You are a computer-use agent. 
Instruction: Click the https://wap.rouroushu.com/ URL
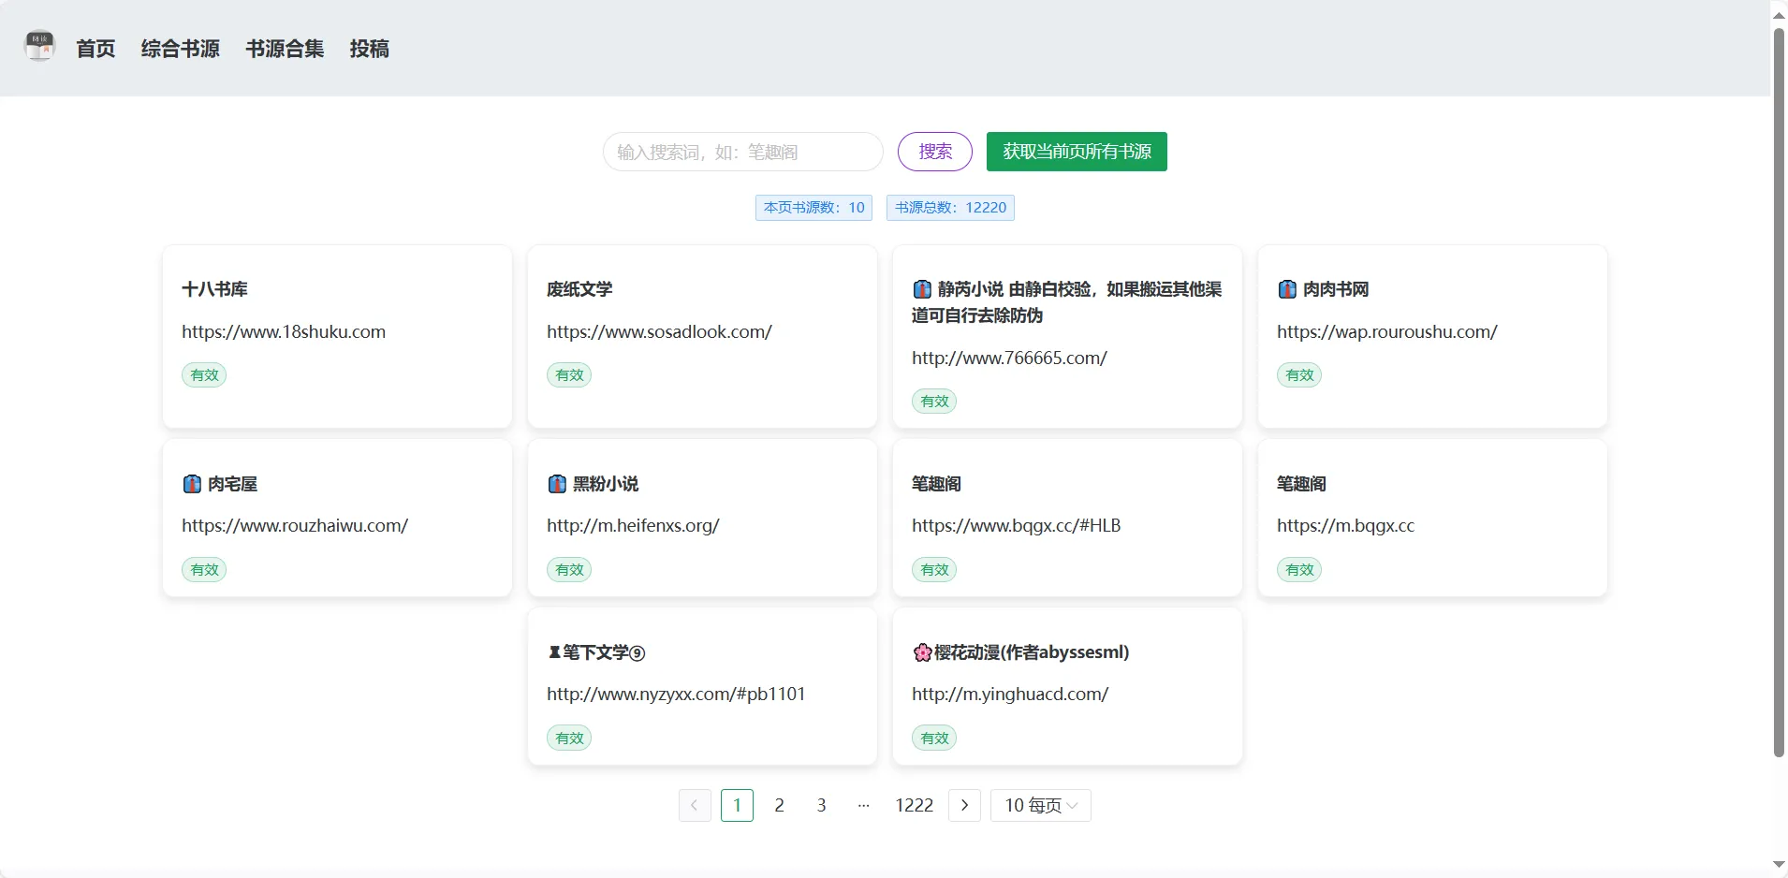click(1387, 331)
